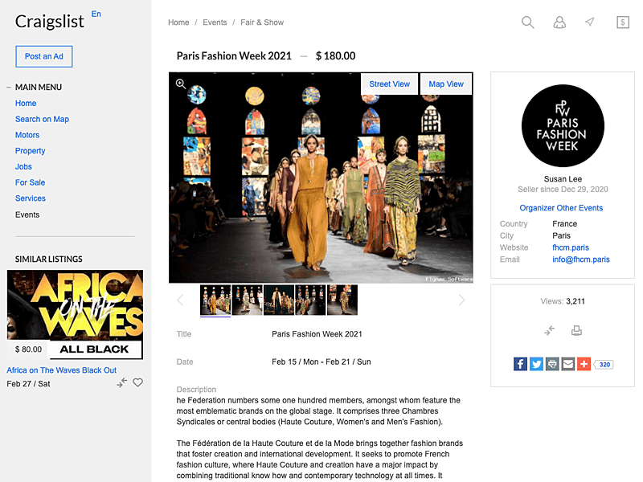Print the listing with printer icon
643x482 pixels.
click(x=576, y=330)
